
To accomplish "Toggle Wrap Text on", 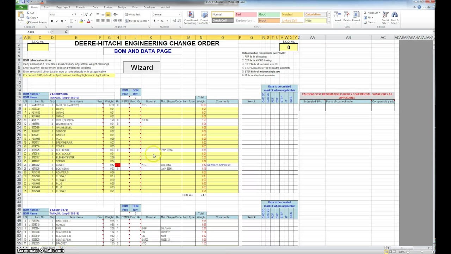I will pyautogui.click(x=132, y=14).
